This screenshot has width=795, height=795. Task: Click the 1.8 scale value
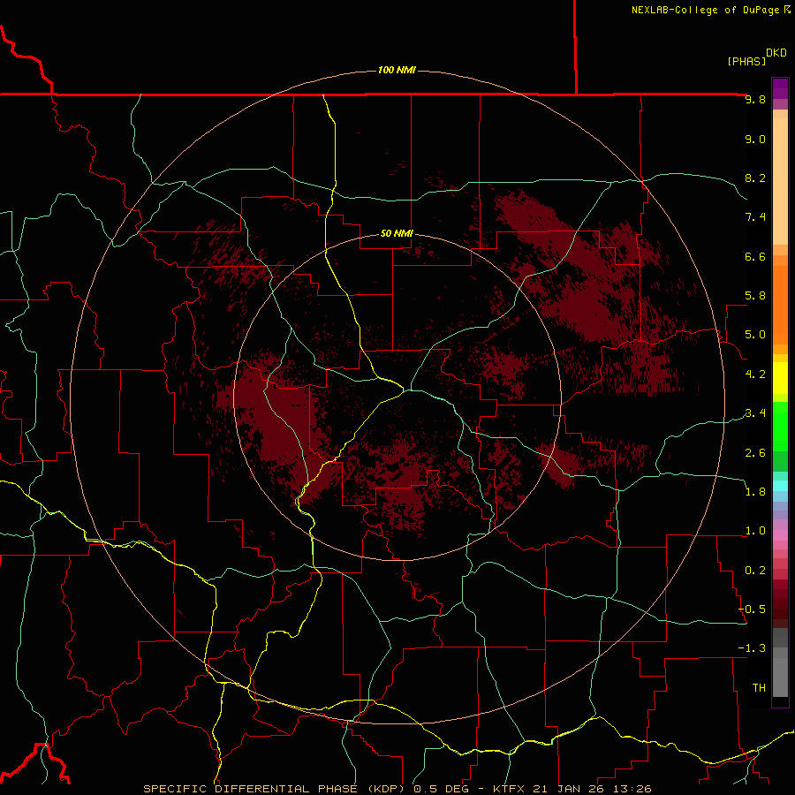tap(755, 492)
